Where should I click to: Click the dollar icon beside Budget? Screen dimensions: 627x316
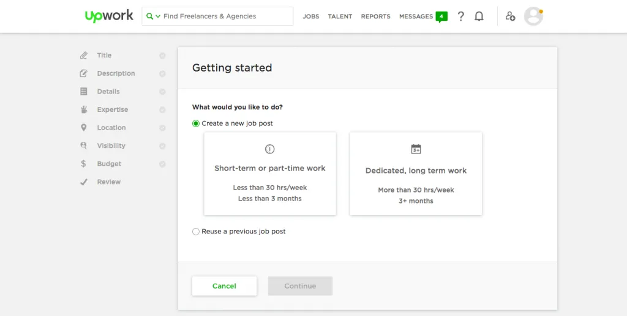[83, 164]
